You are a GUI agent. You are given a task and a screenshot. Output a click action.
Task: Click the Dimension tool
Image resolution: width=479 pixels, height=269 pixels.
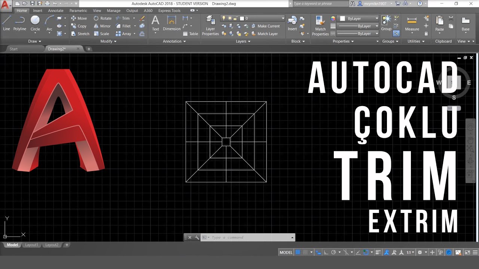pos(172,23)
